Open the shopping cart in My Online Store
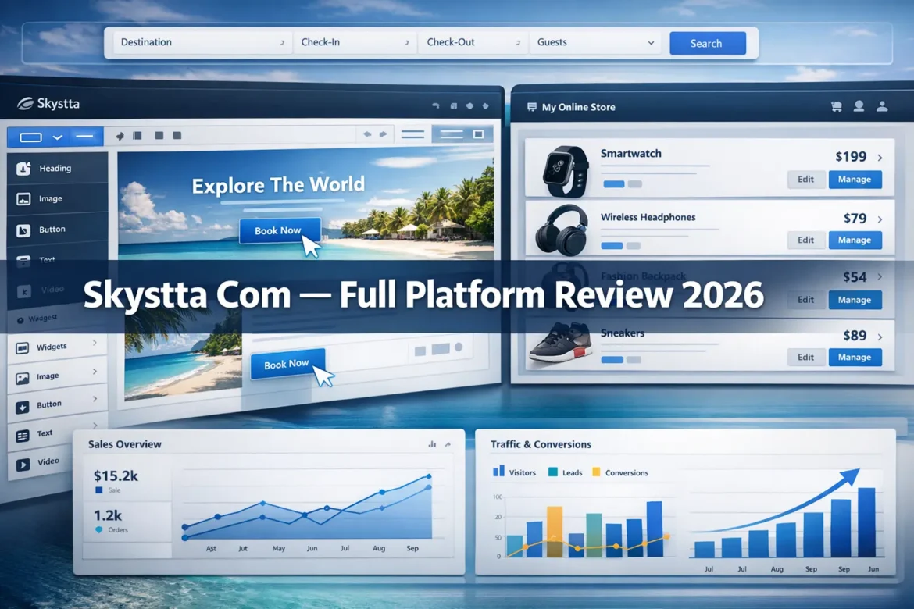This screenshot has width=914, height=609. coord(836,106)
